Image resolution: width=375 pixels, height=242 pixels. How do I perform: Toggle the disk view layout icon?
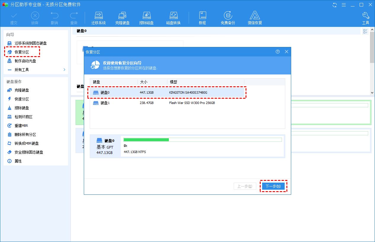(x=365, y=31)
